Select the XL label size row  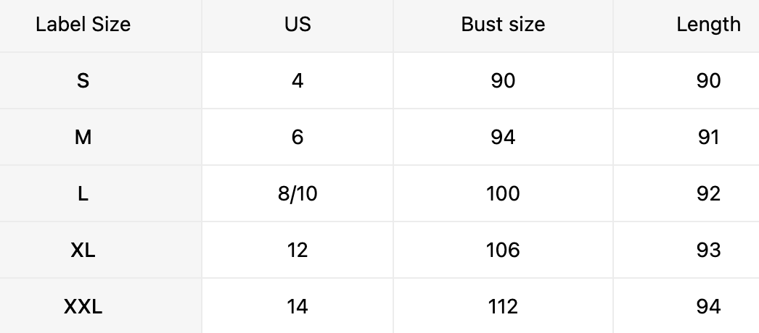[83, 250]
